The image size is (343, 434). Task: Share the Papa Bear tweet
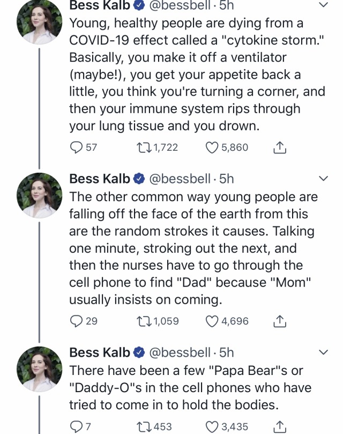(280, 426)
